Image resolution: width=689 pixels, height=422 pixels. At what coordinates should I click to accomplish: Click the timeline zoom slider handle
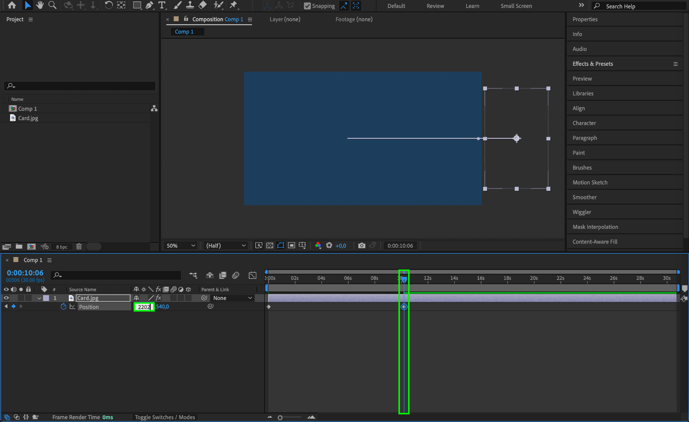coord(280,417)
